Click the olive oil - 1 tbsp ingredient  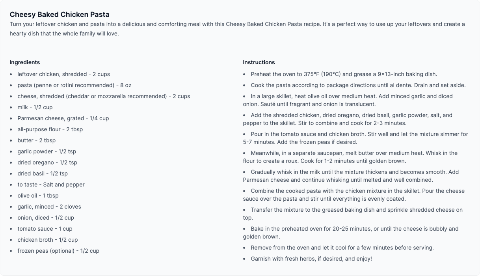(x=38, y=196)
